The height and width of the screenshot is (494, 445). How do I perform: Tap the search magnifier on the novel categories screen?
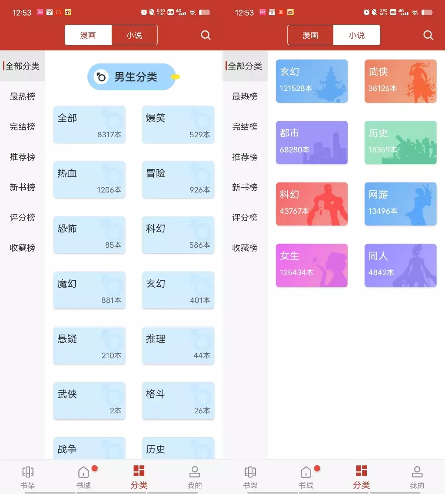(428, 35)
